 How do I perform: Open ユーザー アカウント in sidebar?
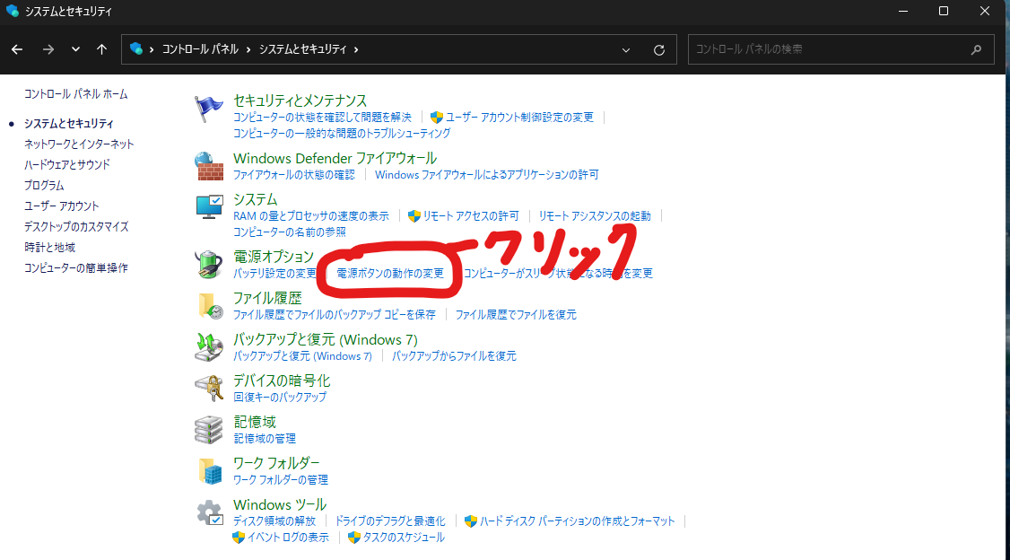[x=62, y=206]
